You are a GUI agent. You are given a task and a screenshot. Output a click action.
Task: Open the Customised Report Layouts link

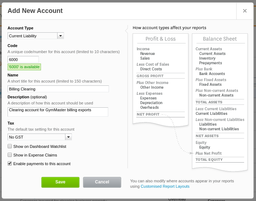pos(165,186)
